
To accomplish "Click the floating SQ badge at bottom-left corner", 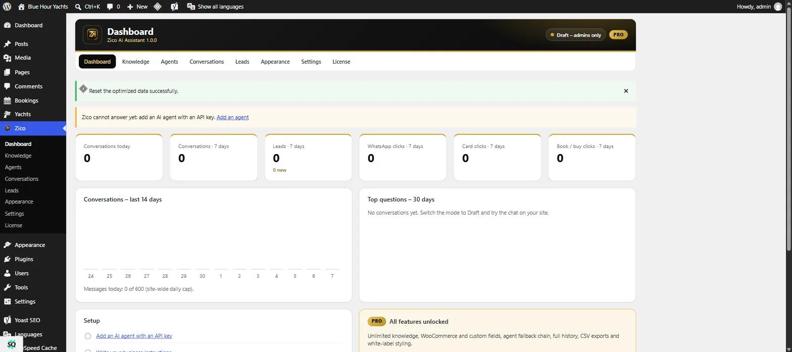I will pyautogui.click(x=11, y=344).
